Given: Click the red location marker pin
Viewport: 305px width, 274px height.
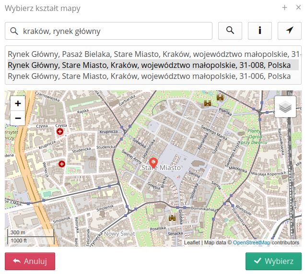Looking at the screenshot, I should pyautogui.click(x=153, y=163).
